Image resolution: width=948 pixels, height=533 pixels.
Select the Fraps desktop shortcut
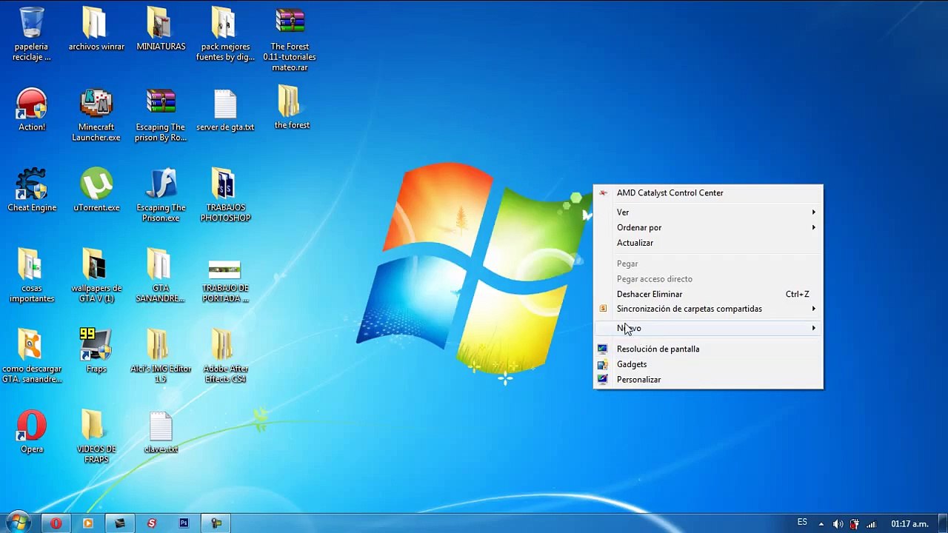click(96, 352)
